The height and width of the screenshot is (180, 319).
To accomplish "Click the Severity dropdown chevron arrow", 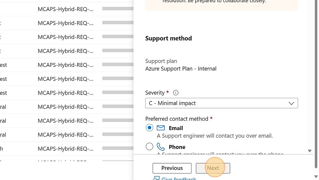I will [x=291, y=103].
